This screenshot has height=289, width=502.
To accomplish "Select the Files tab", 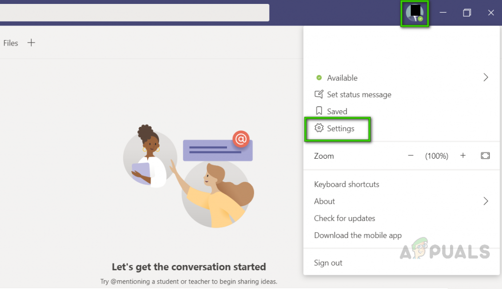I will pyautogui.click(x=10, y=43).
